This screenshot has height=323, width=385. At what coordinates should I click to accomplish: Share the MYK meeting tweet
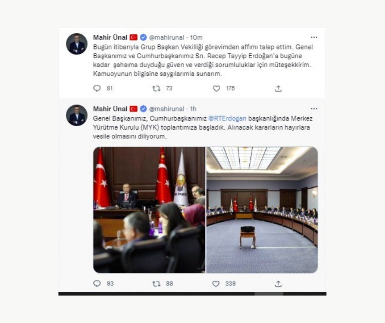click(278, 284)
